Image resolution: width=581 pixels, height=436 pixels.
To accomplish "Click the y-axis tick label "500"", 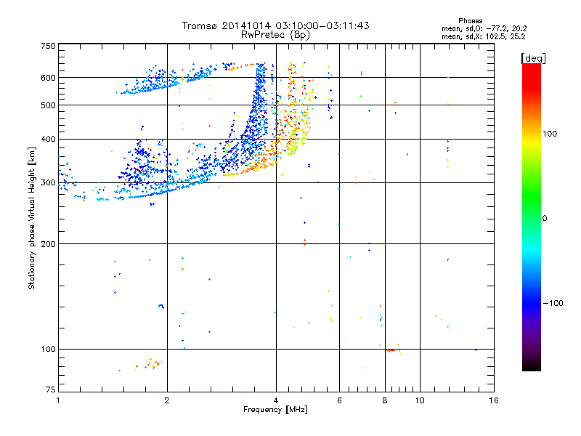I will click(x=49, y=105).
